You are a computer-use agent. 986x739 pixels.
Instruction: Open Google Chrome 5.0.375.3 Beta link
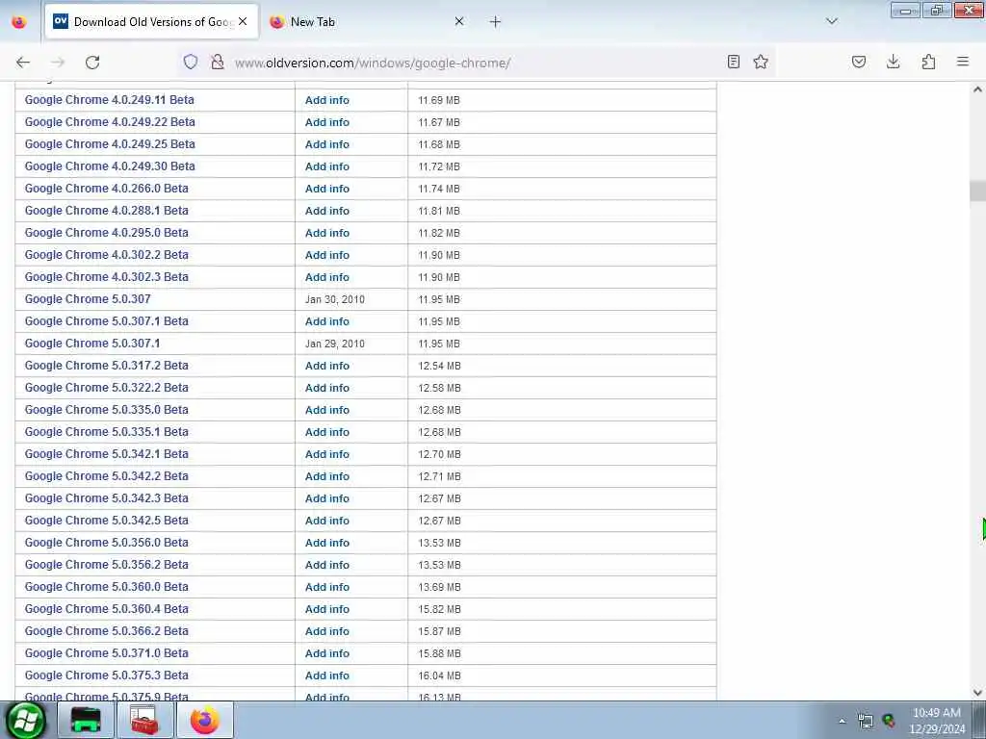[x=106, y=675]
